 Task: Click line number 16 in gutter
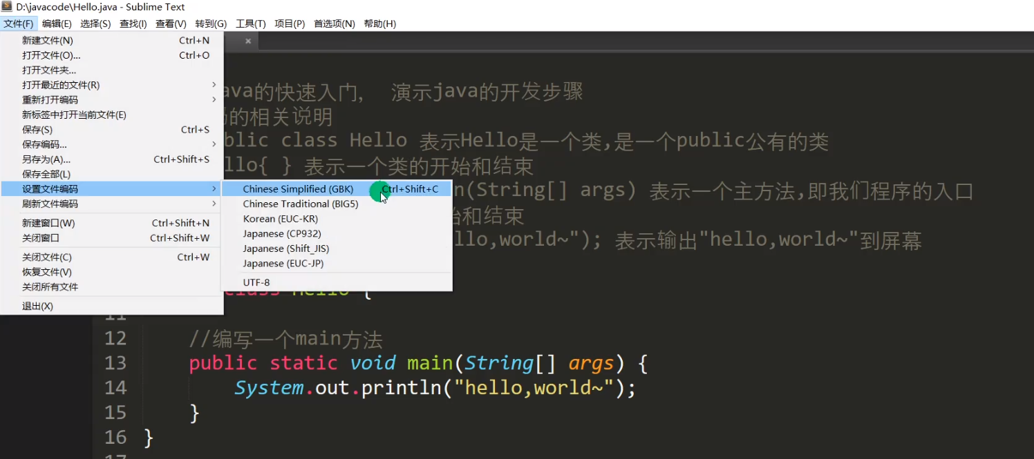point(115,438)
